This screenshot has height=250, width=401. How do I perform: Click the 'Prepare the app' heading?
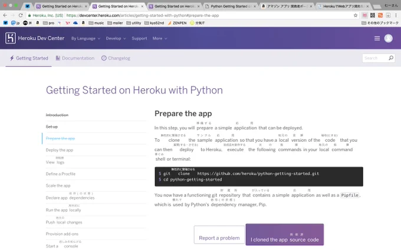[x=183, y=114]
